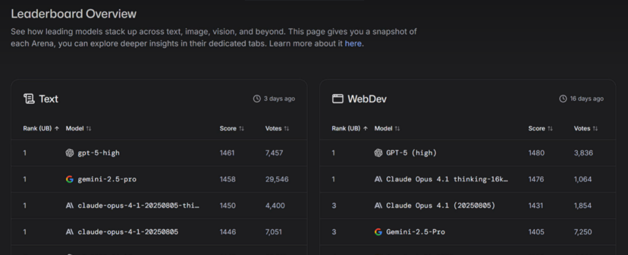Click the score 1476 in WebDev table

pyautogui.click(x=536, y=179)
